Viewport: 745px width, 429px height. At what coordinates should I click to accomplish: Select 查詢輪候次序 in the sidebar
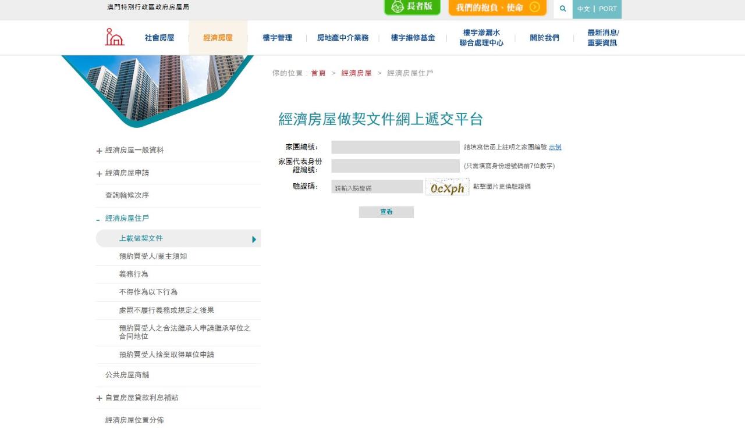[127, 195]
